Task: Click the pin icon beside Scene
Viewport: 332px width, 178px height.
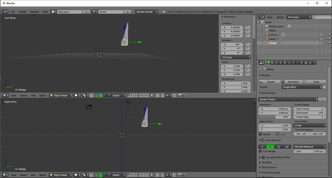Action: (x=260, y=69)
